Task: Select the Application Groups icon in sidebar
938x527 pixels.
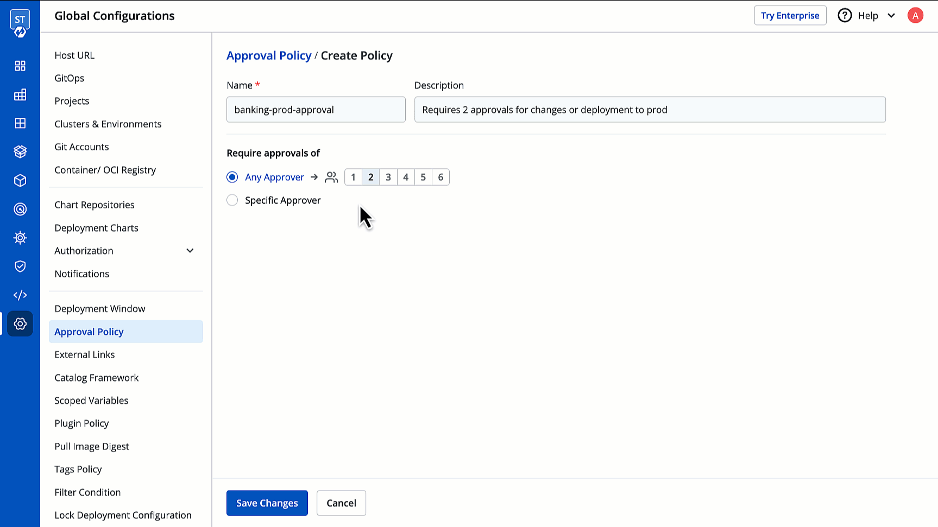Action: 20,94
